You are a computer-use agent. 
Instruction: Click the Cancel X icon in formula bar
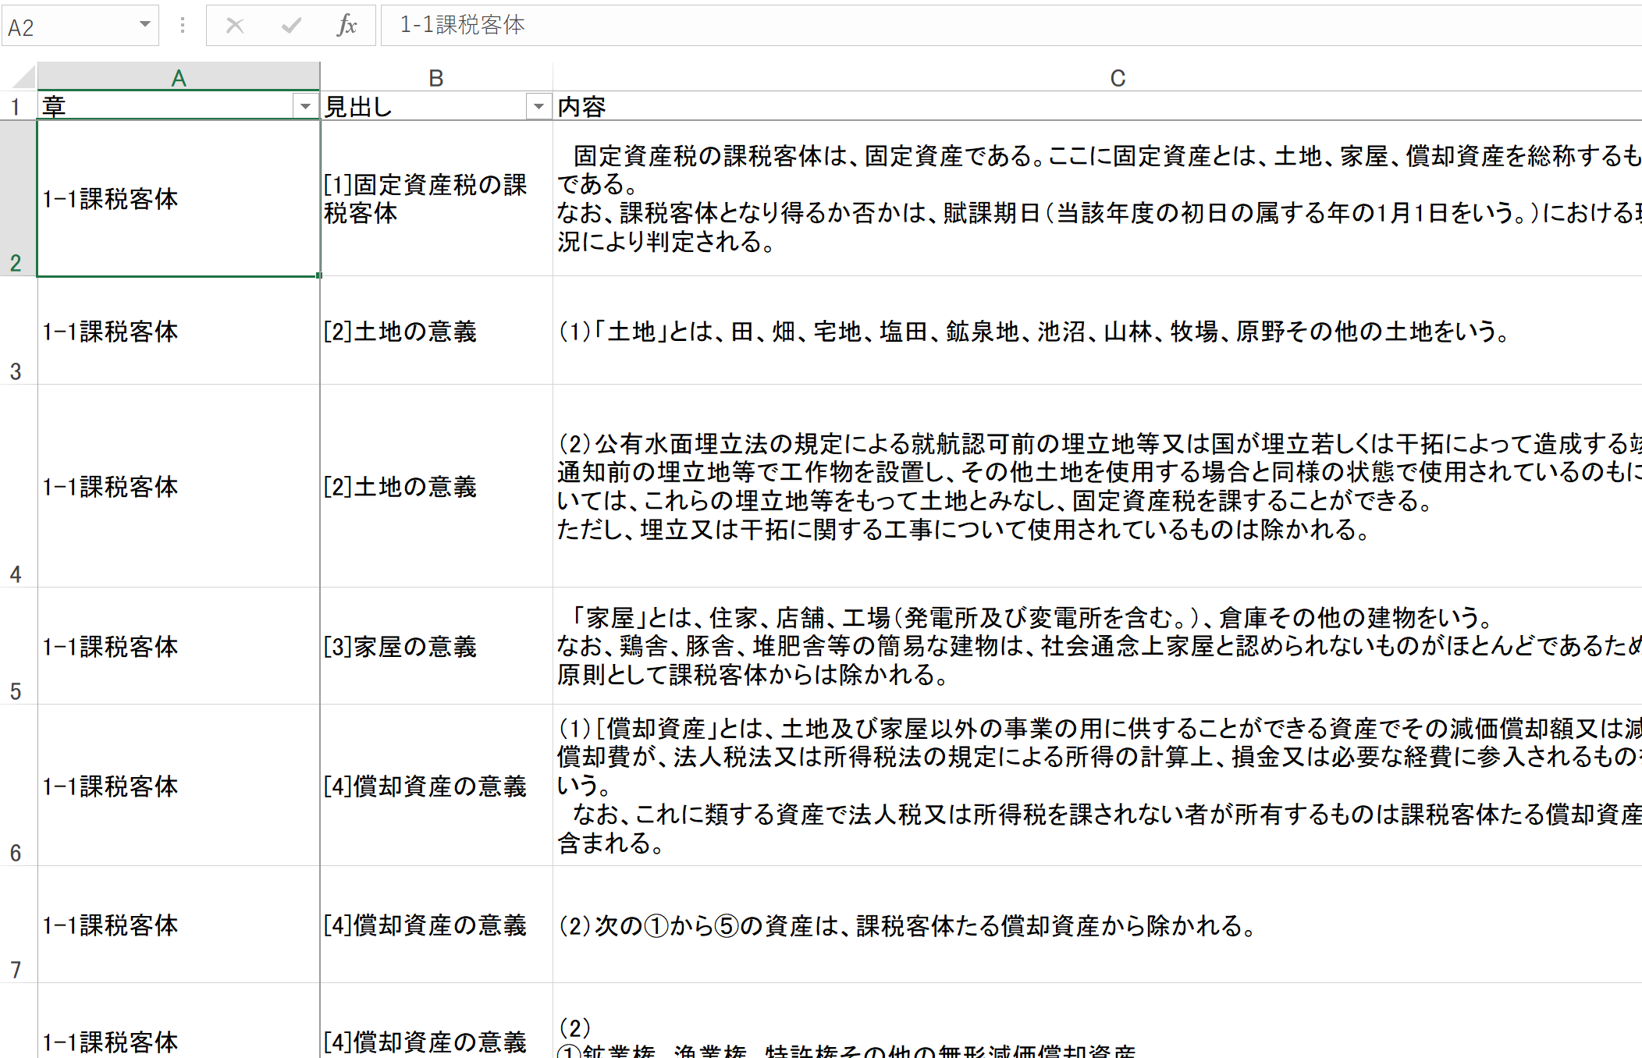click(234, 26)
